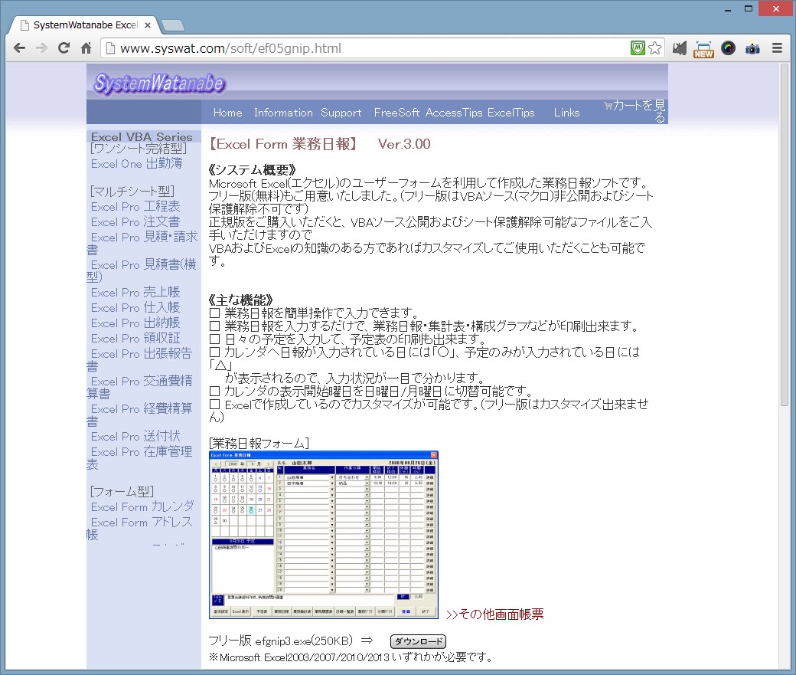
Task: Open Excel Pro 在庫管理表 sidebar link
Action: pos(140,457)
